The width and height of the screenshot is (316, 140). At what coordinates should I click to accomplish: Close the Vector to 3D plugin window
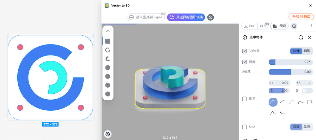coord(311,6)
